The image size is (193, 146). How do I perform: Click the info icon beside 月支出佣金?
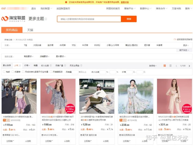click(81, 66)
